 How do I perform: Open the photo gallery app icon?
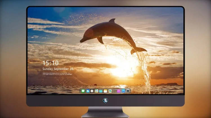(x=110, y=91)
